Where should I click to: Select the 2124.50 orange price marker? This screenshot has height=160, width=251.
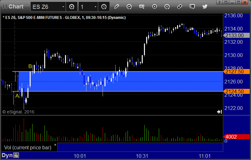tap(236, 91)
